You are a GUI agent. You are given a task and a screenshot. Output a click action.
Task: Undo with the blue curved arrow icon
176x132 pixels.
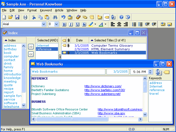(x=63, y=17)
